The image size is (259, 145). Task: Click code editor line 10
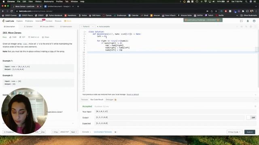(x=172, y=52)
